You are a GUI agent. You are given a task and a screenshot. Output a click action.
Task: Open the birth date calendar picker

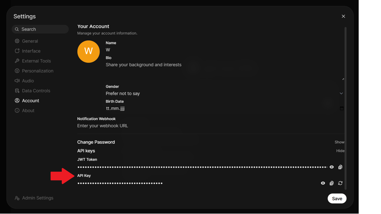342,108
